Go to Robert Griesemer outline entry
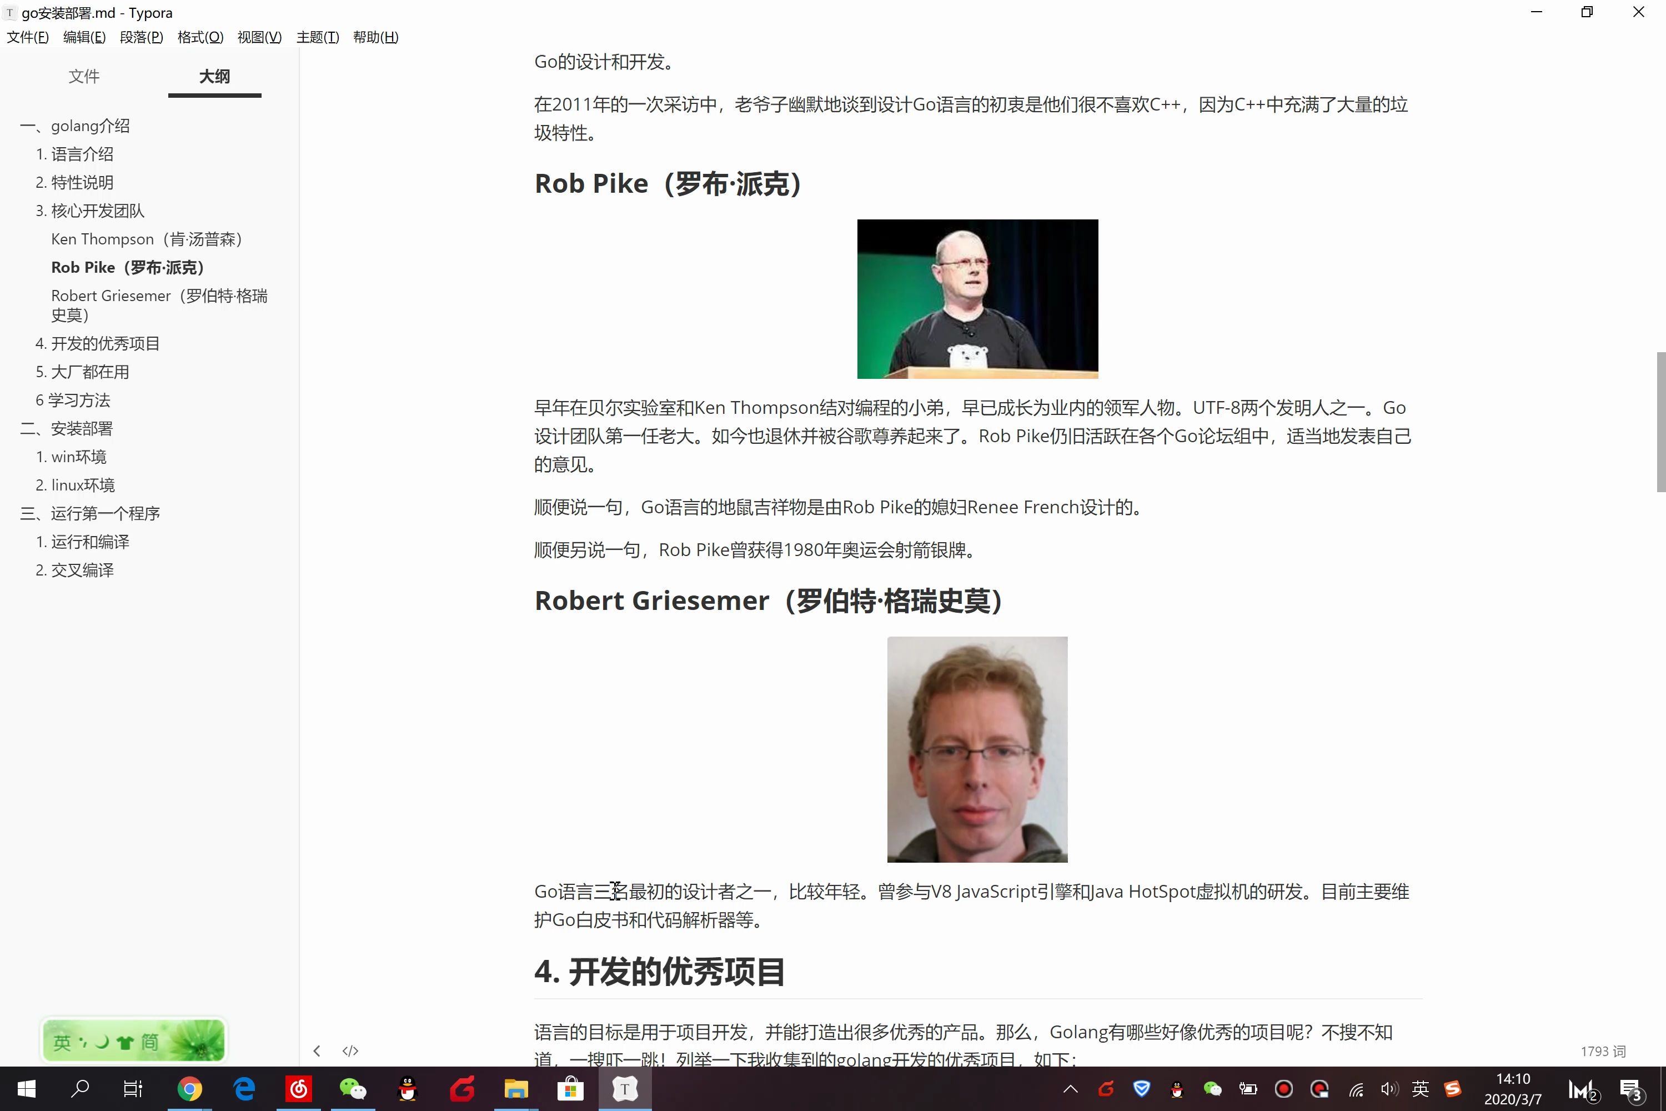1666x1111 pixels. click(159, 306)
